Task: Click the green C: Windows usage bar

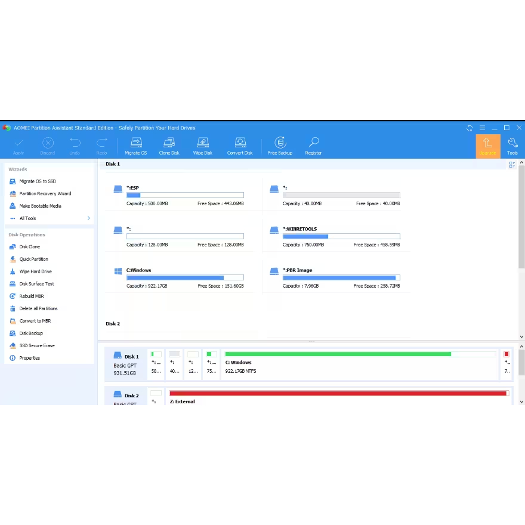Action: coord(338,354)
